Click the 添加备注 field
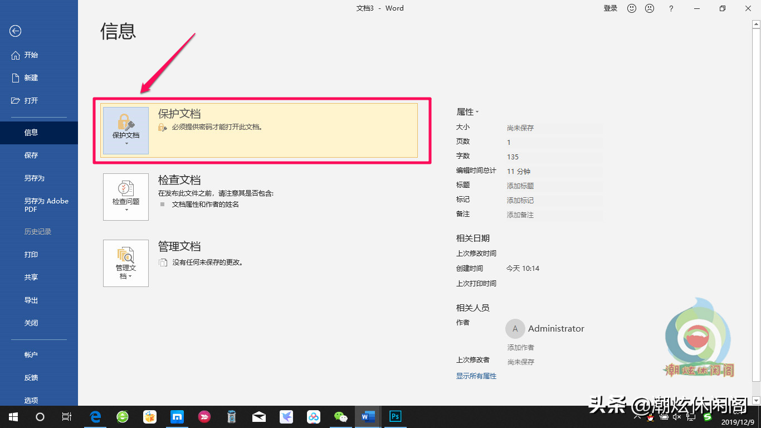 tap(554, 215)
